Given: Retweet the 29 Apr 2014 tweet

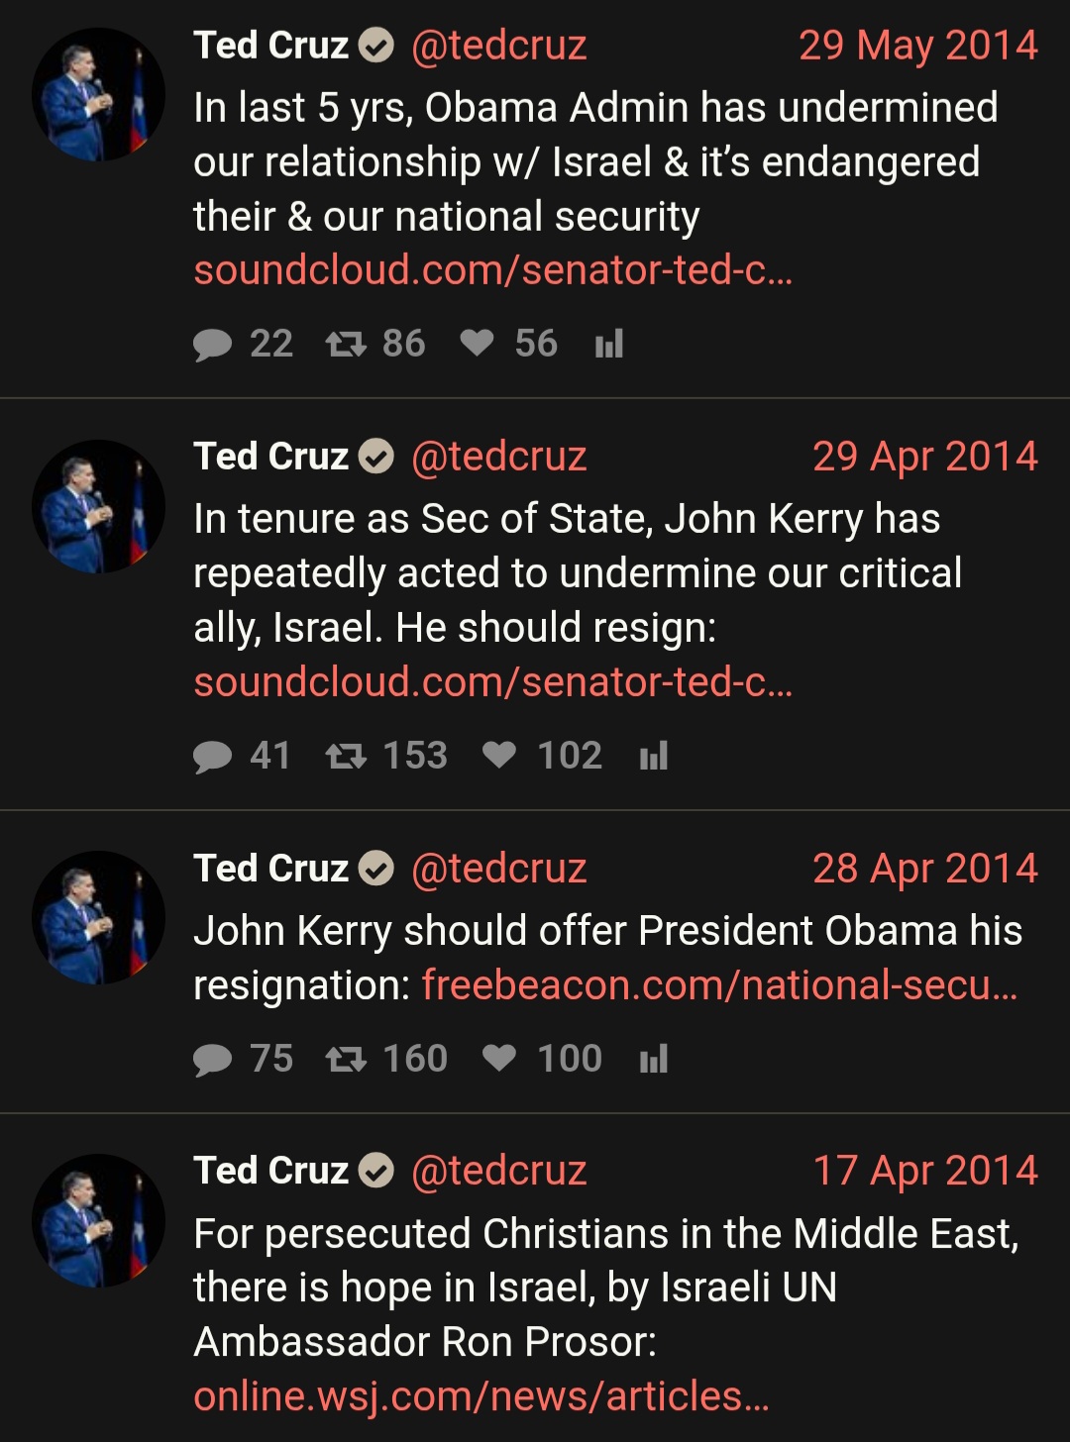Looking at the screenshot, I should click(x=346, y=757).
